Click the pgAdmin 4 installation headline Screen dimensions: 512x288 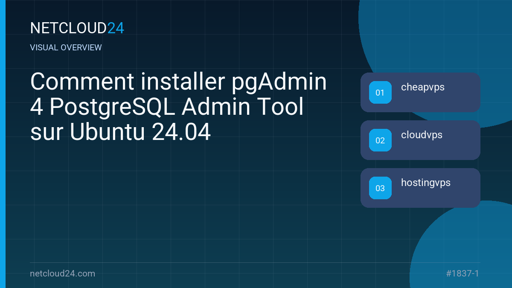point(178,108)
